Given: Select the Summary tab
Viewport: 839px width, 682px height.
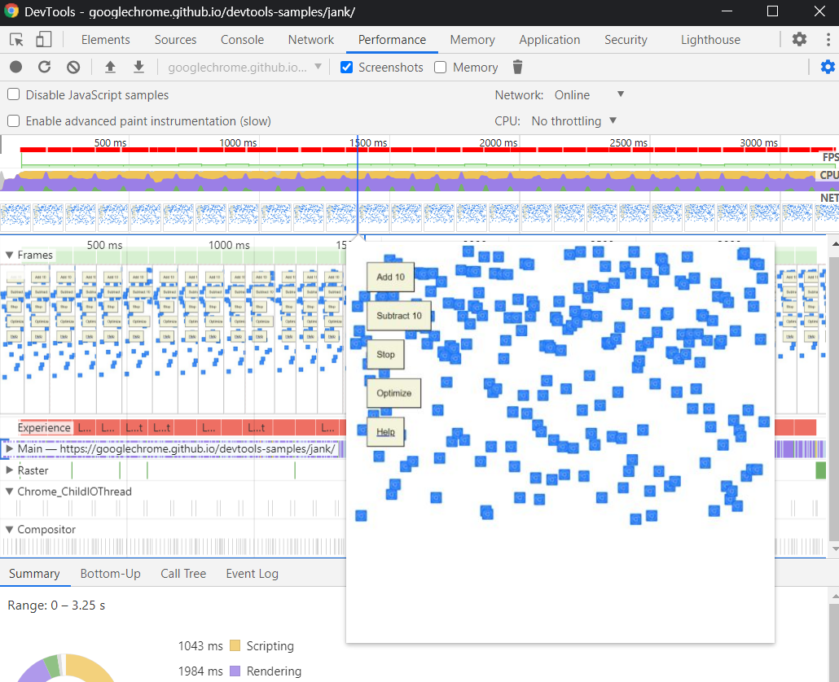Looking at the screenshot, I should pyautogui.click(x=34, y=574).
